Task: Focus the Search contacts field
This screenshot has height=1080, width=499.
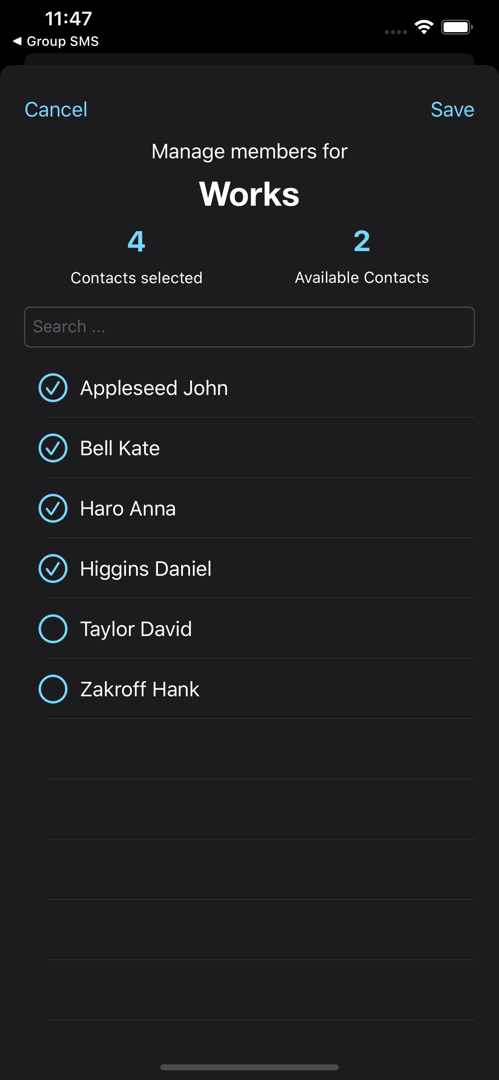Action: click(249, 327)
